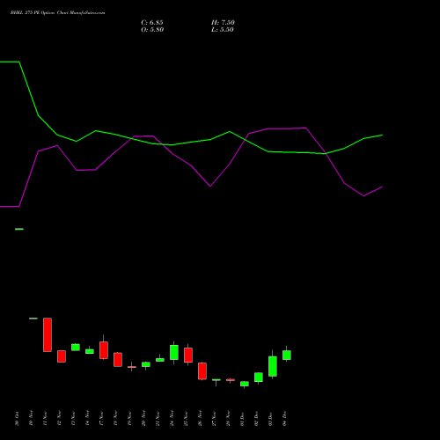Select the '12 Nov' date label
This screenshot has height=440, width=440.
[x=59, y=419]
